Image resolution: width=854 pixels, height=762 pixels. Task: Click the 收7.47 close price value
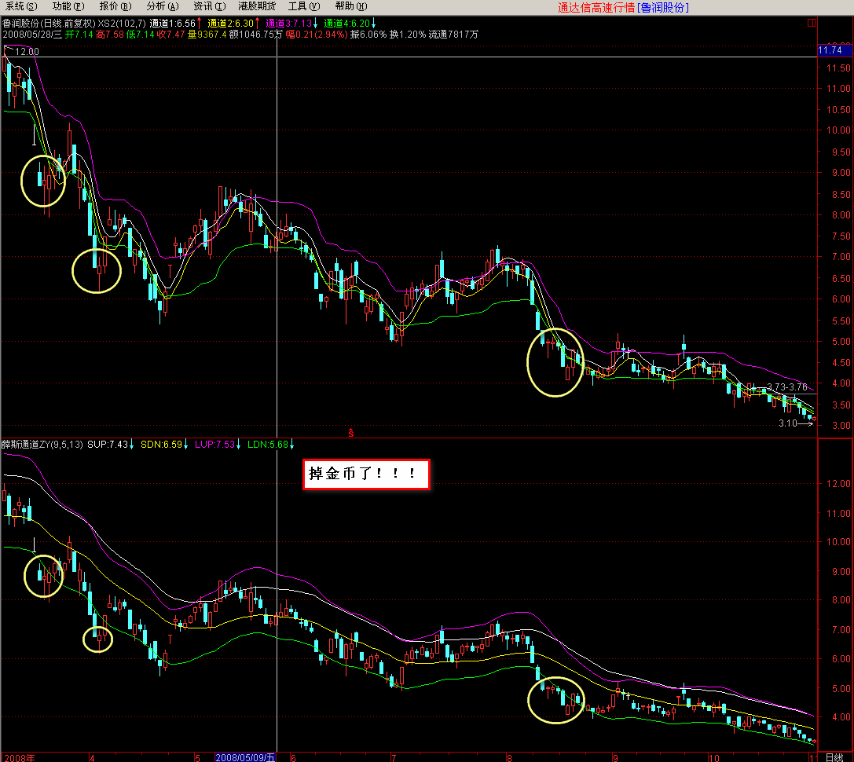pos(171,35)
